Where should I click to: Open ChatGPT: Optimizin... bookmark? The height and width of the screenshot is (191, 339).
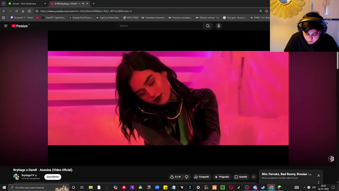[x=53, y=18]
